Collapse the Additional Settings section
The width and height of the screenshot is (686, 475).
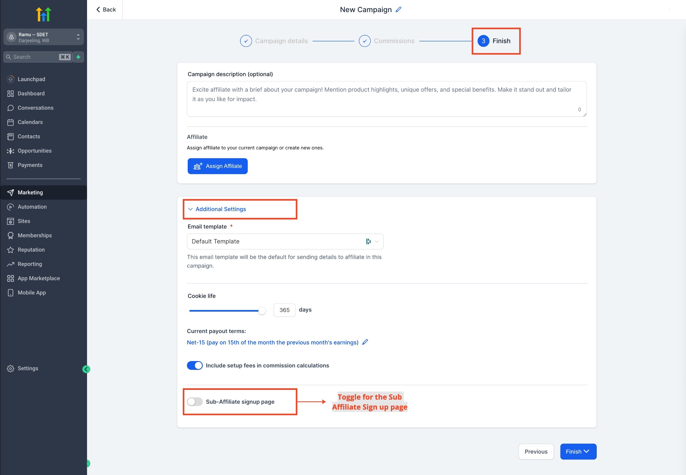coord(220,209)
